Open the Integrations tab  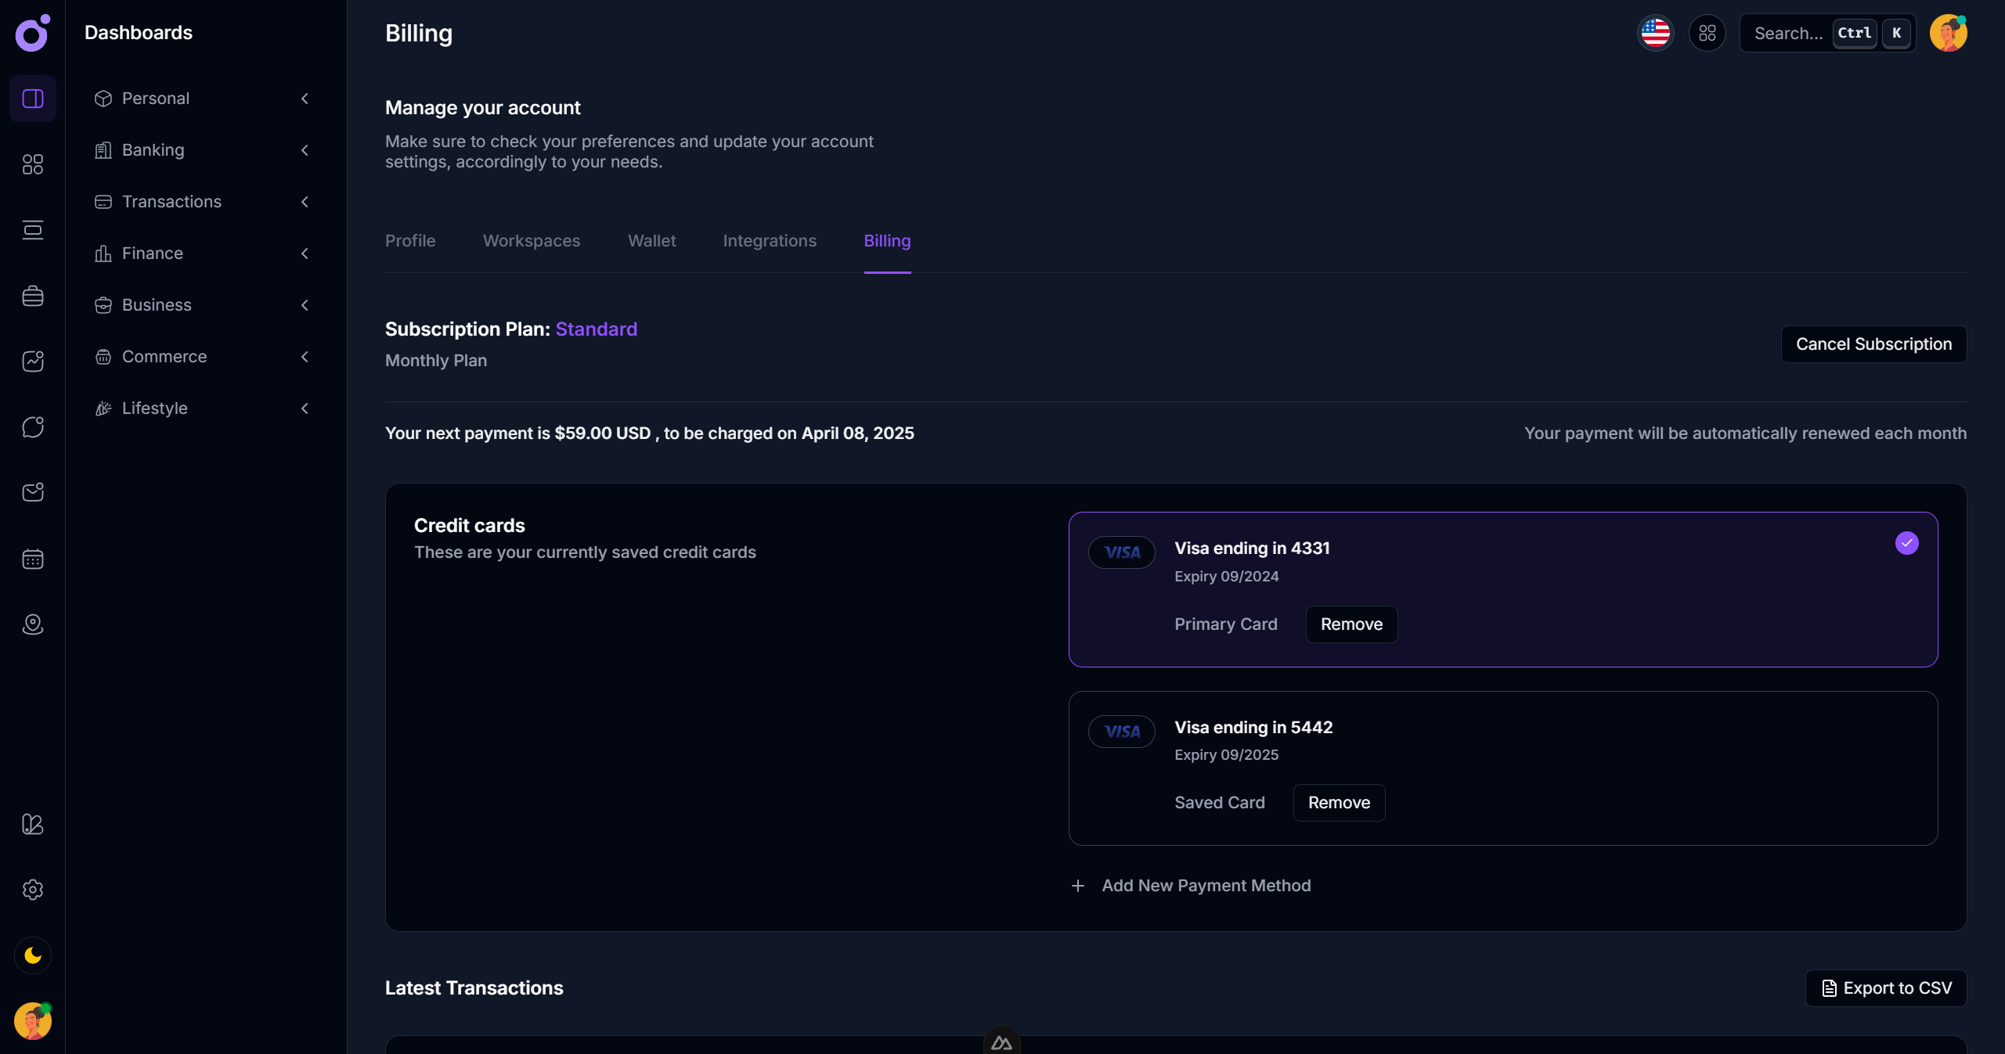pyautogui.click(x=770, y=241)
